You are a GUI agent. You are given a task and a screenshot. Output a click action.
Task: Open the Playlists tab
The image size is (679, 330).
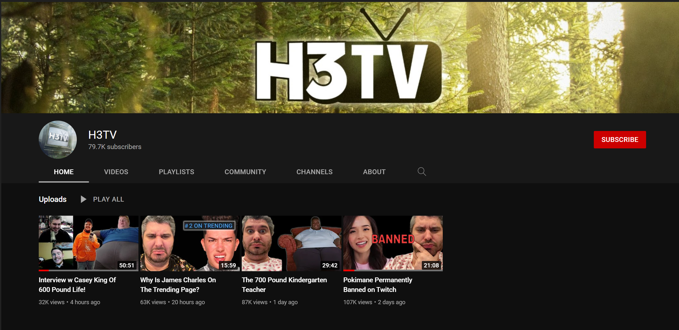point(177,172)
